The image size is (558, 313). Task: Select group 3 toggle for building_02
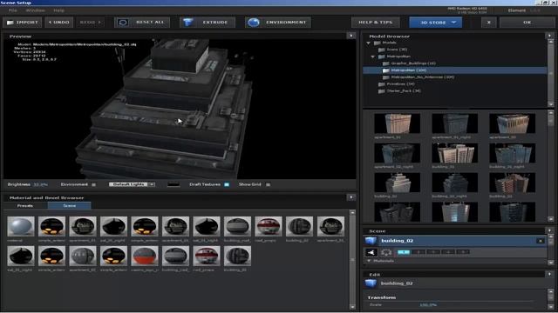(x=433, y=252)
